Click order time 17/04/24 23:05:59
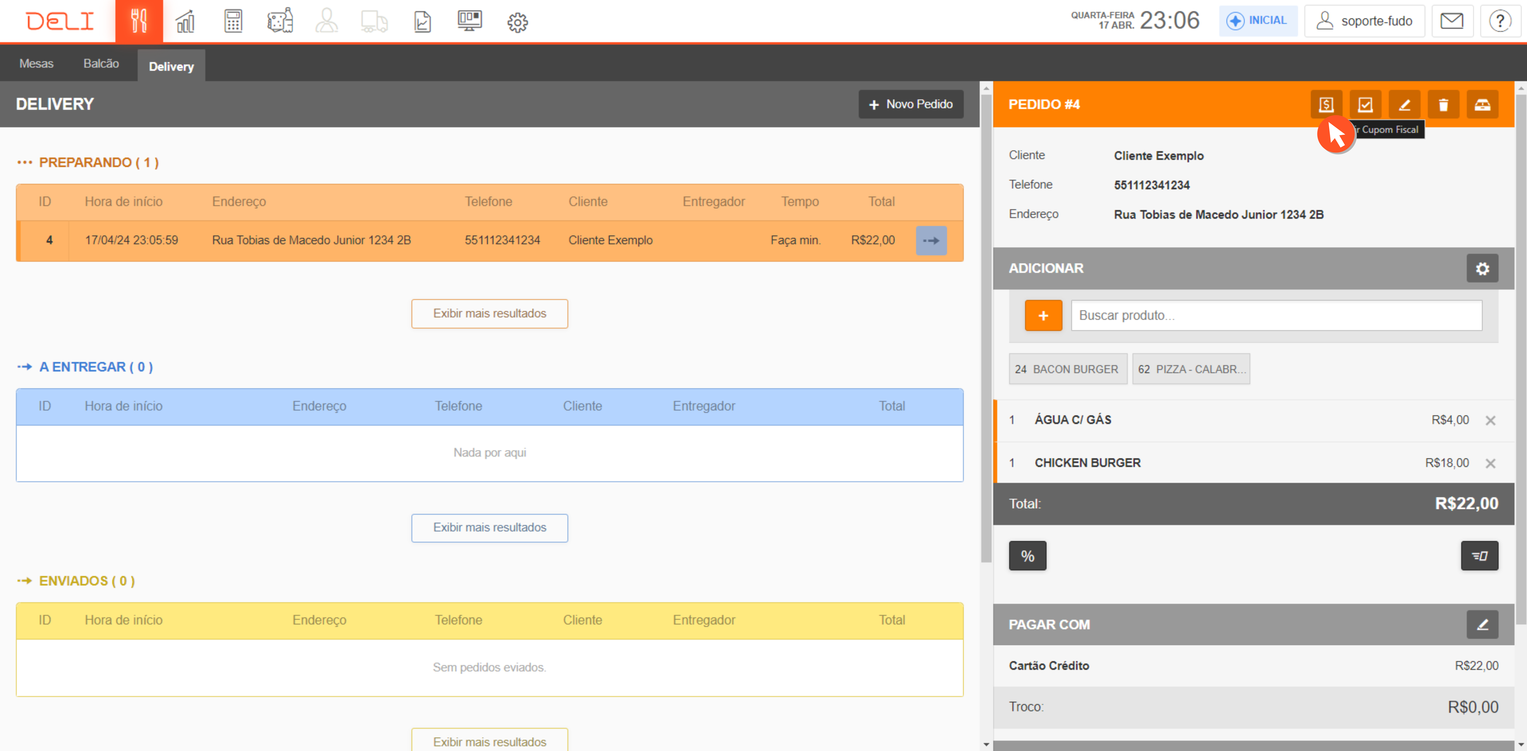This screenshot has height=751, width=1527. pos(132,241)
